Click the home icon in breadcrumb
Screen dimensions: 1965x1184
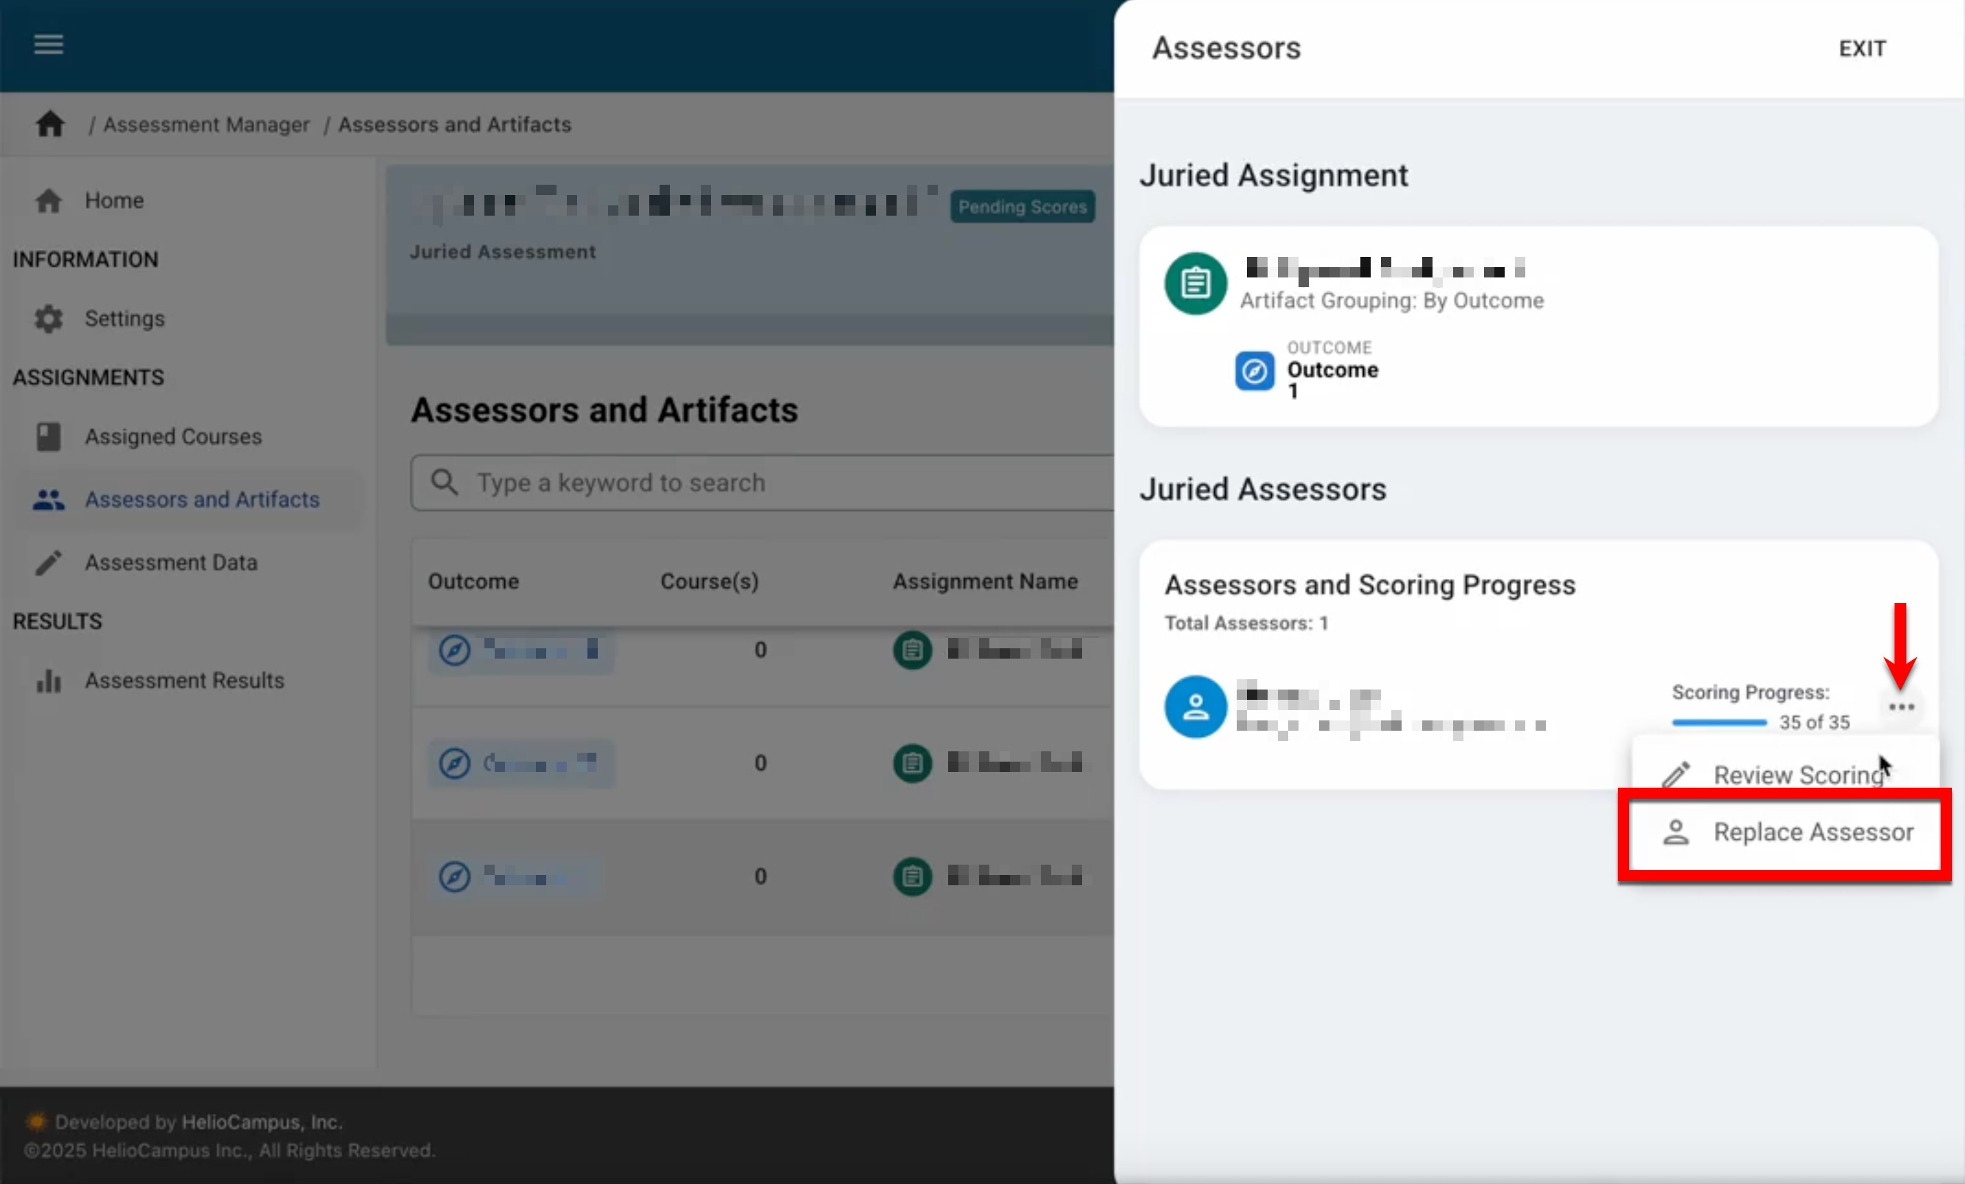[x=49, y=124]
